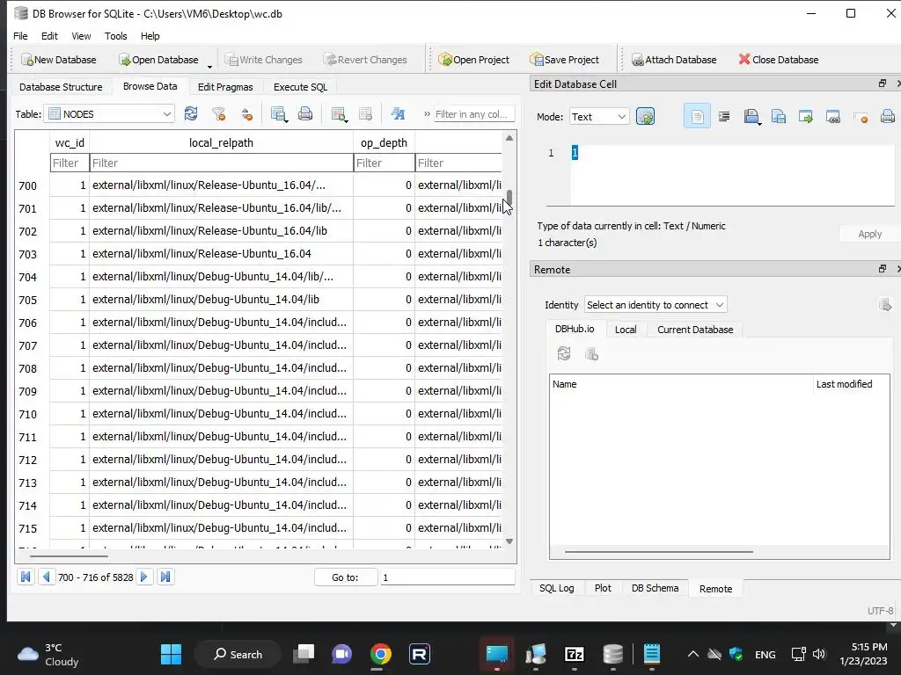Open the Edit menu

pos(49,35)
